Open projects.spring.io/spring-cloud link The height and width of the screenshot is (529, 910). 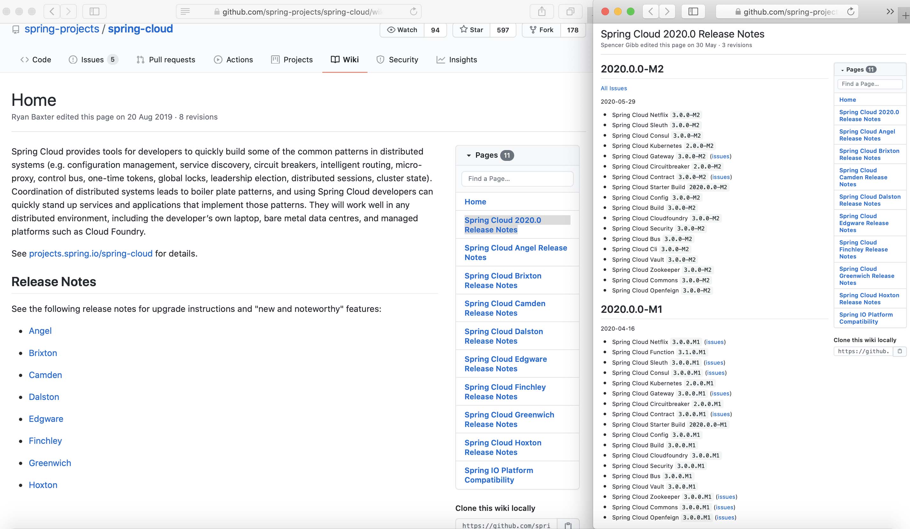point(91,254)
